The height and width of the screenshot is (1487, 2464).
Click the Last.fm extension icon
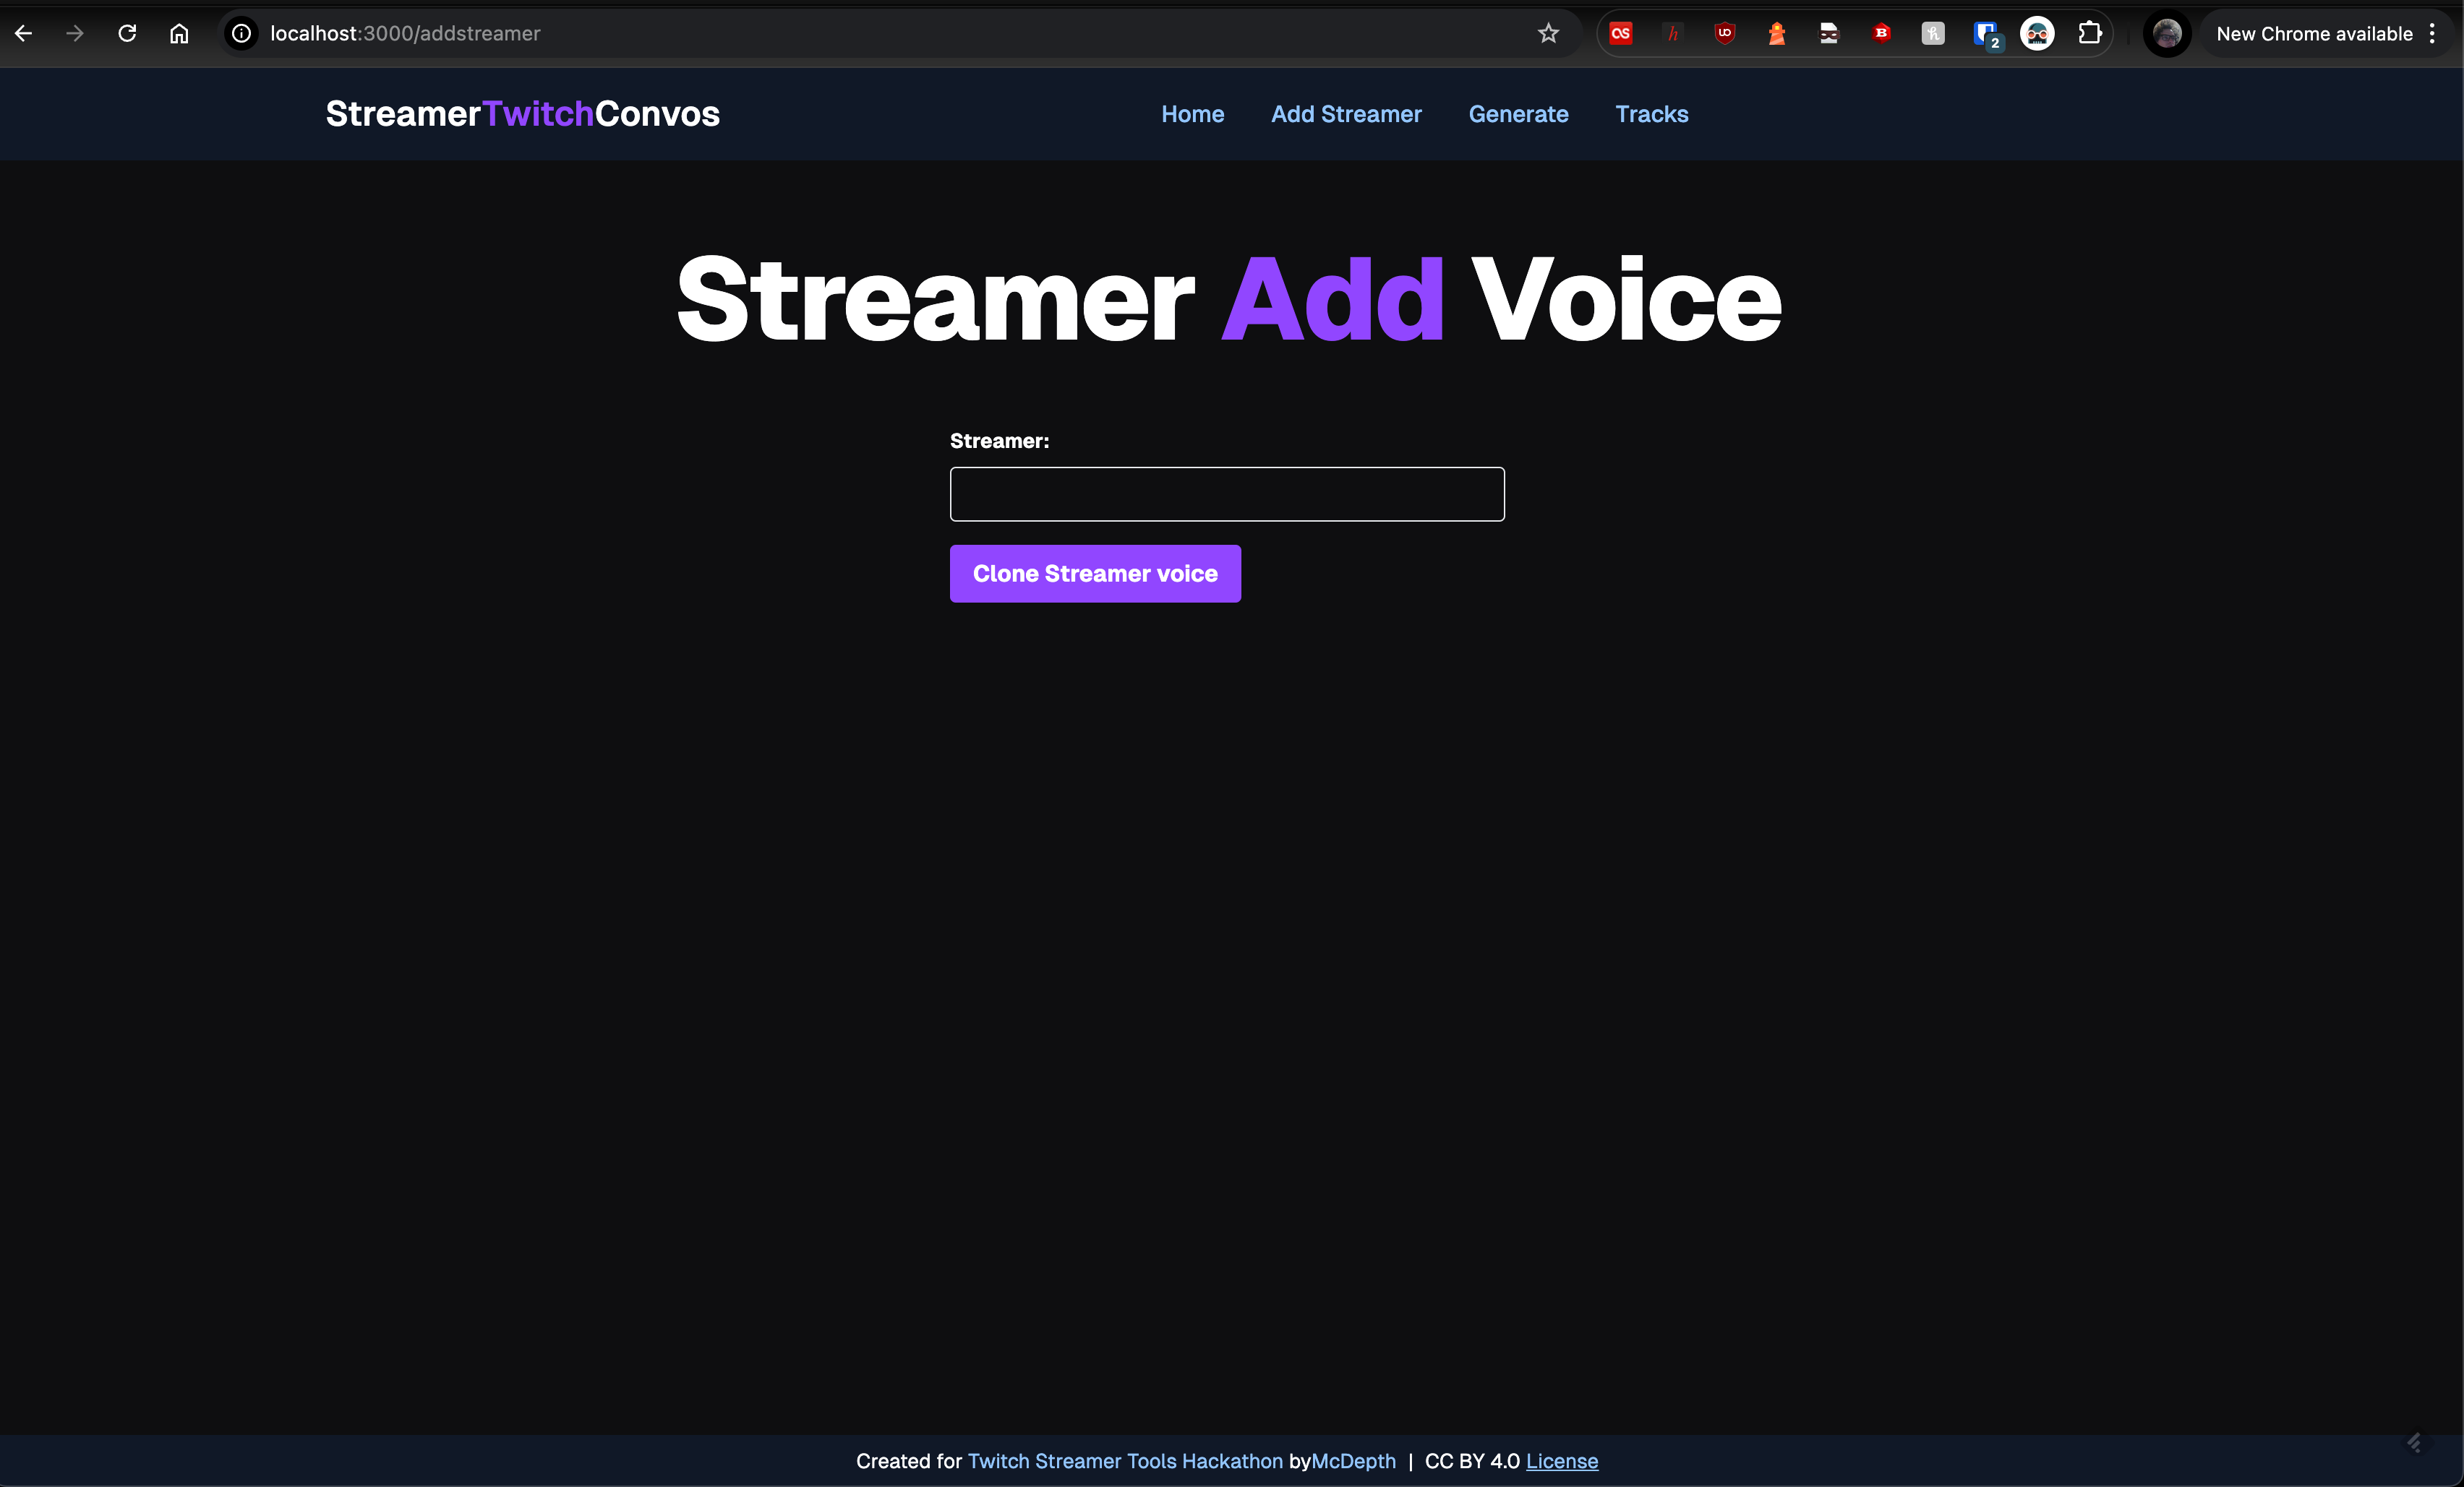tap(1620, 33)
